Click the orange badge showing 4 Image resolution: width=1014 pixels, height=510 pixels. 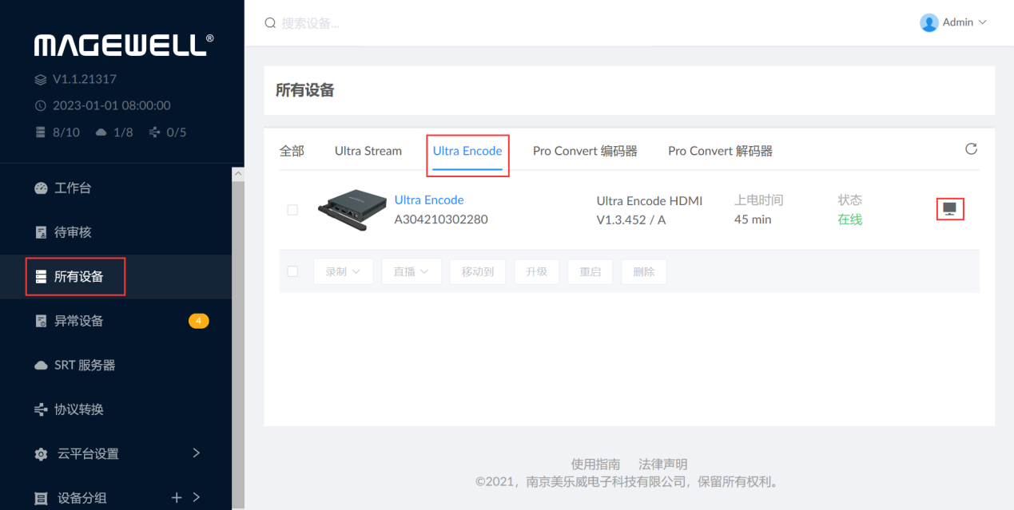click(x=199, y=321)
